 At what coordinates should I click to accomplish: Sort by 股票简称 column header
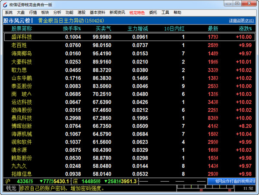(22, 29)
